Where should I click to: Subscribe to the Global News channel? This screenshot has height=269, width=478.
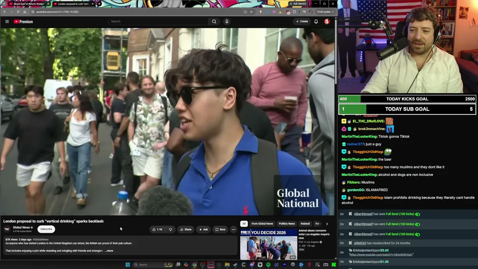(x=46, y=229)
